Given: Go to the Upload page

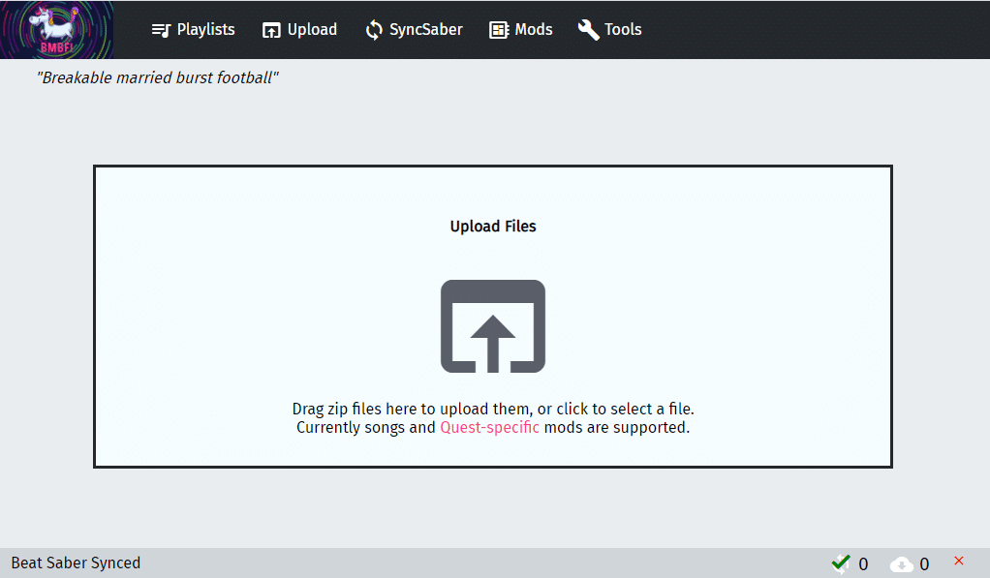Looking at the screenshot, I should (x=300, y=30).
